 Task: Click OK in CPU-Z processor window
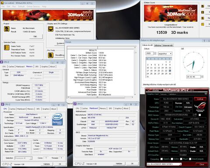pos(60,164)
